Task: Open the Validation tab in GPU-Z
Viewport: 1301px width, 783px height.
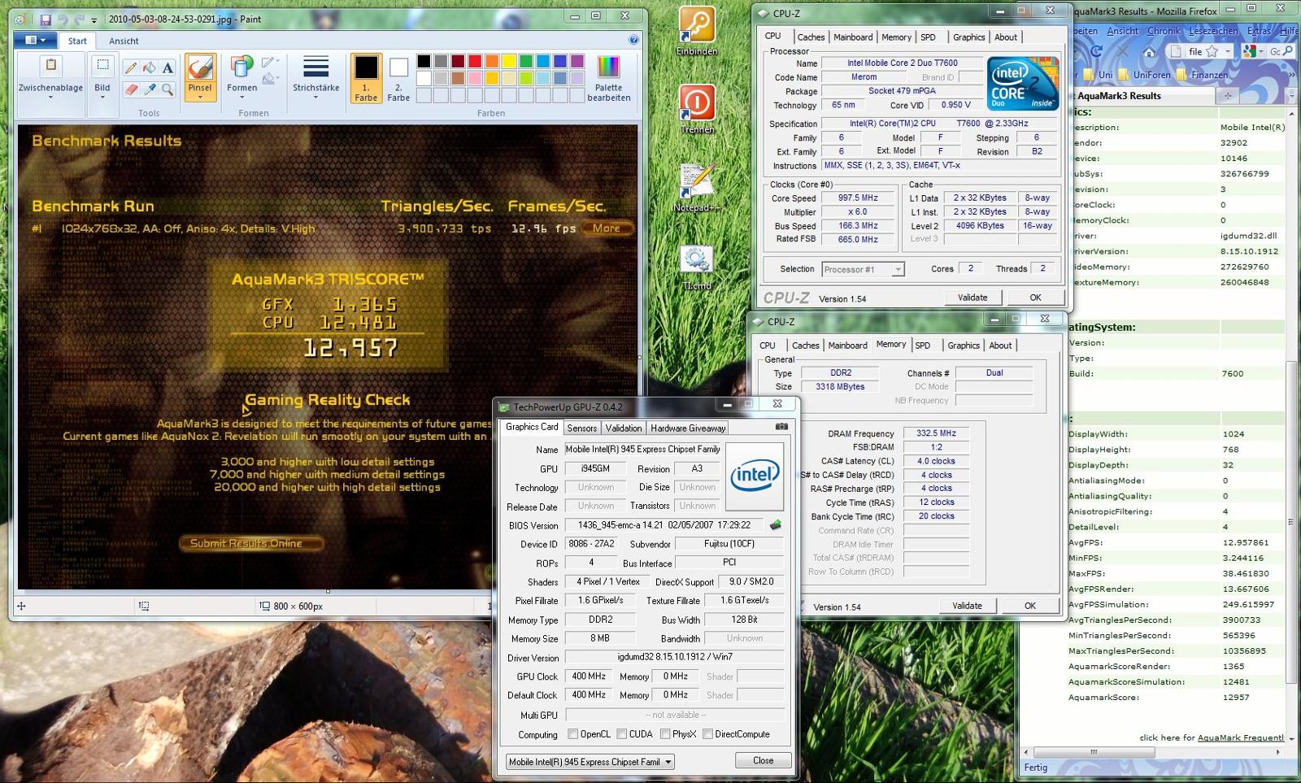Action: [624, 428]
